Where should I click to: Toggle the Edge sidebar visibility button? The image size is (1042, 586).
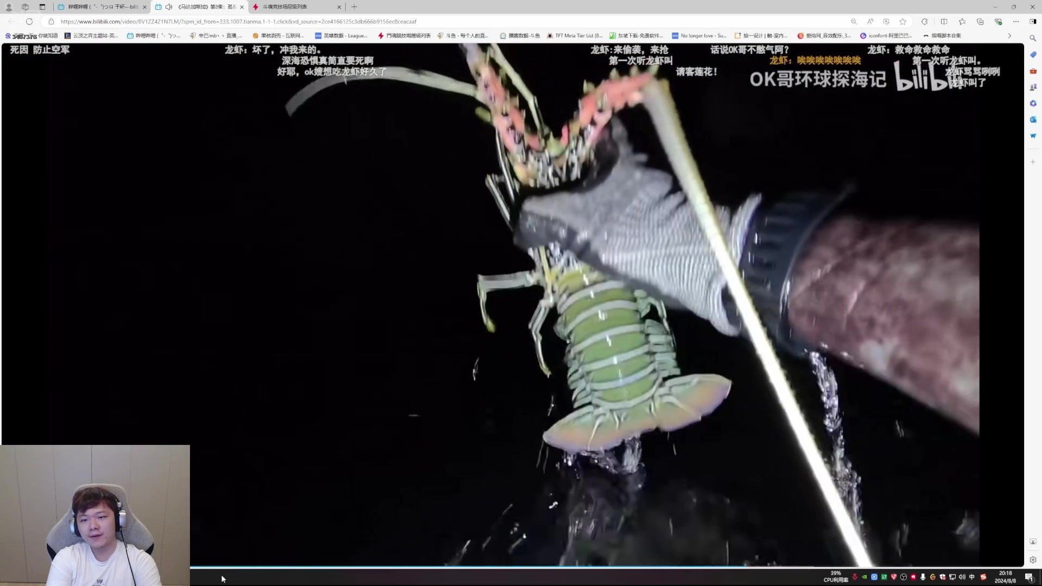click(x=1032, y=22)
